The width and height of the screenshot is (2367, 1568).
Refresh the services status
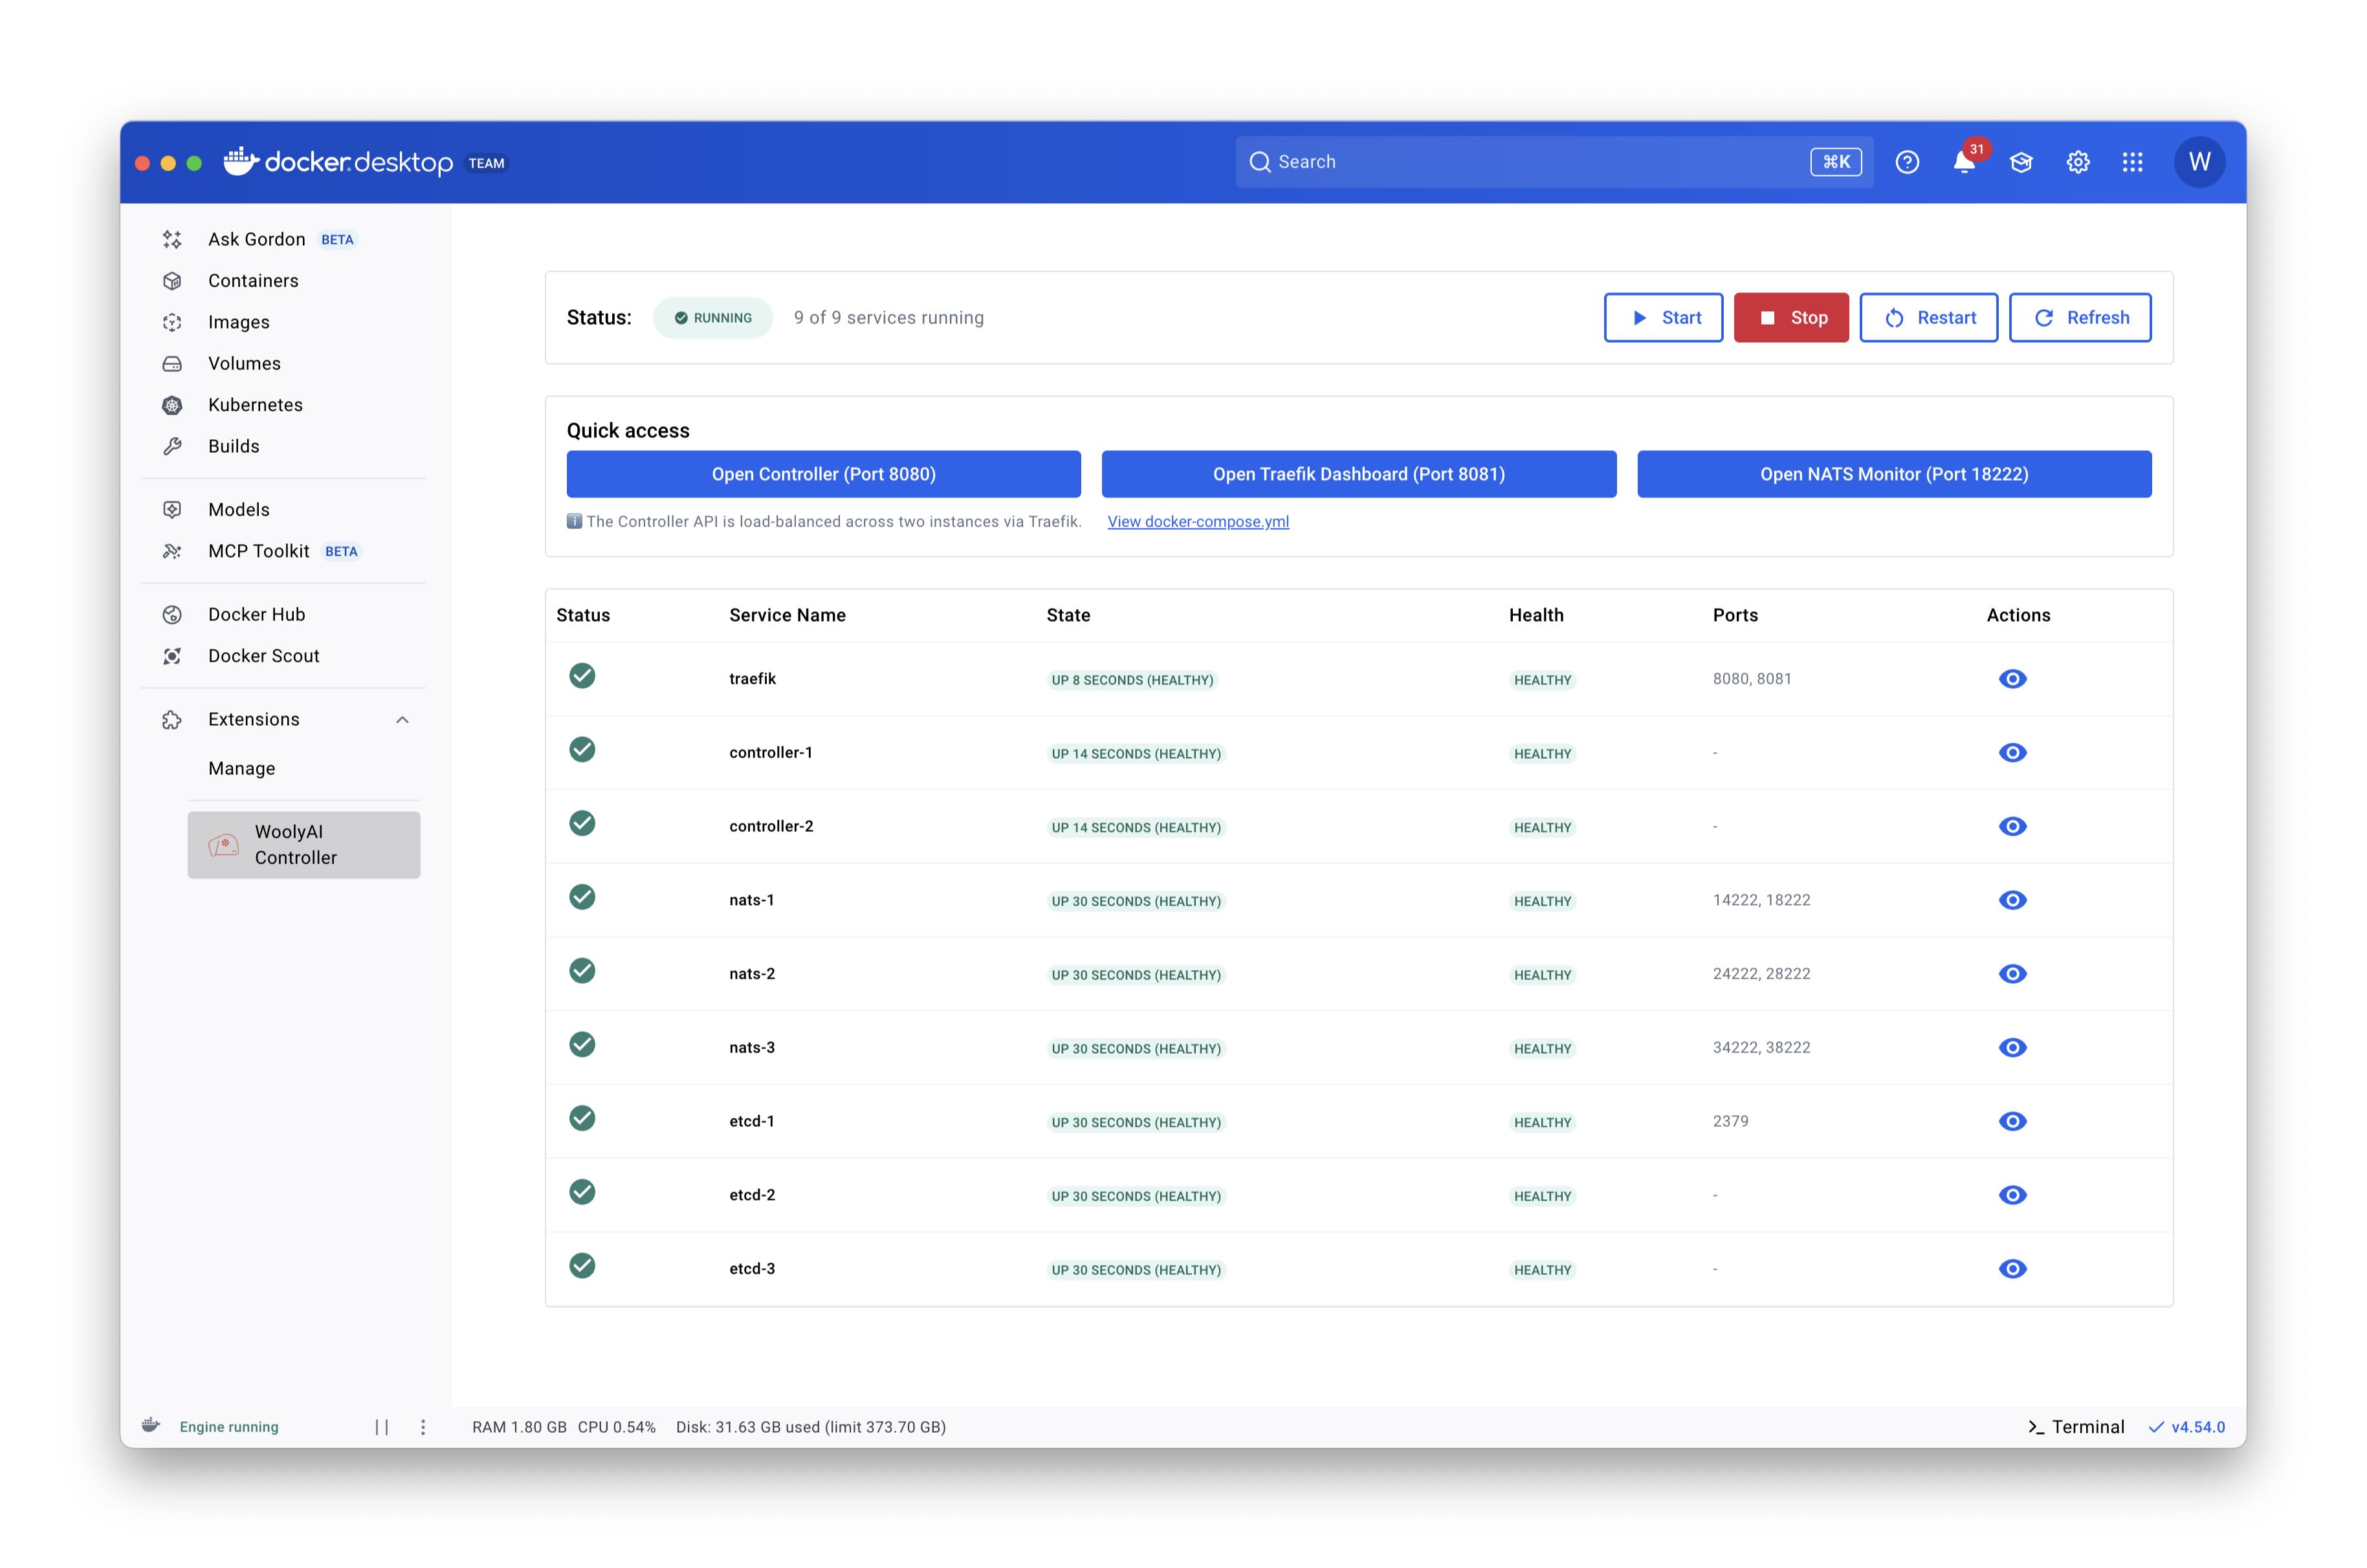[x=2081, y=317]
